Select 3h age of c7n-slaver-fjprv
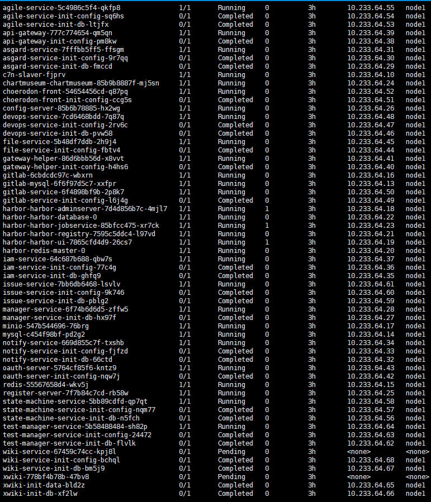Screen dimensions: 431x502 312,75
